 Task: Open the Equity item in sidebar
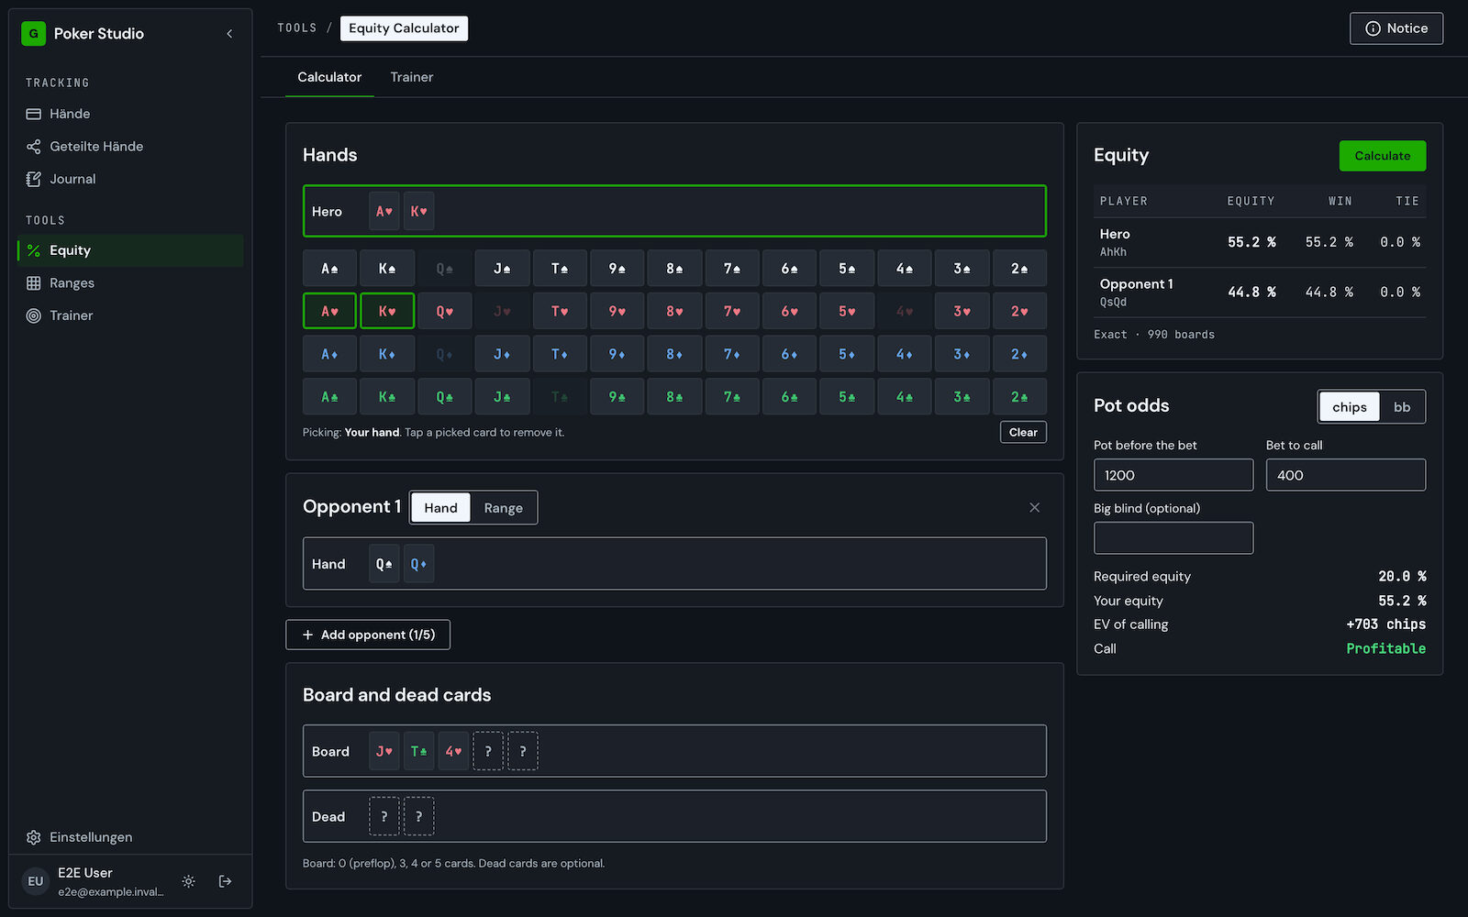point(130,250)
